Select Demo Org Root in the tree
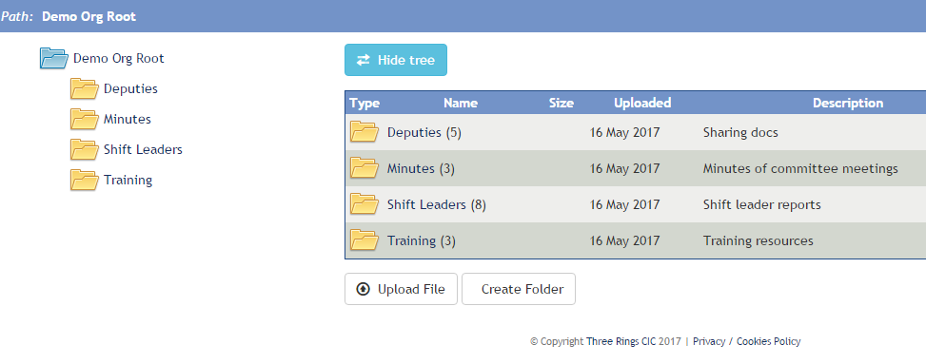This screenshot has height=364, width=926. coord(119,58)
